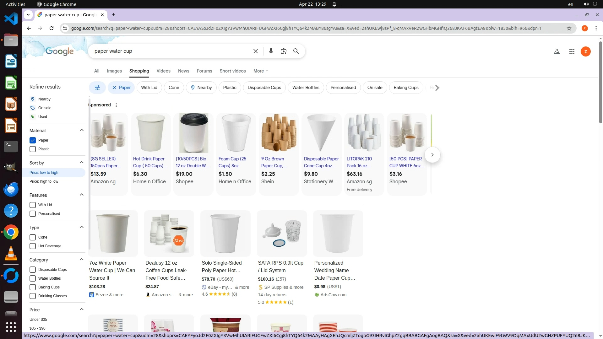Launch Visual Studio Code from dock
This screenshot has height=339, width=603.
pos(11,19)
